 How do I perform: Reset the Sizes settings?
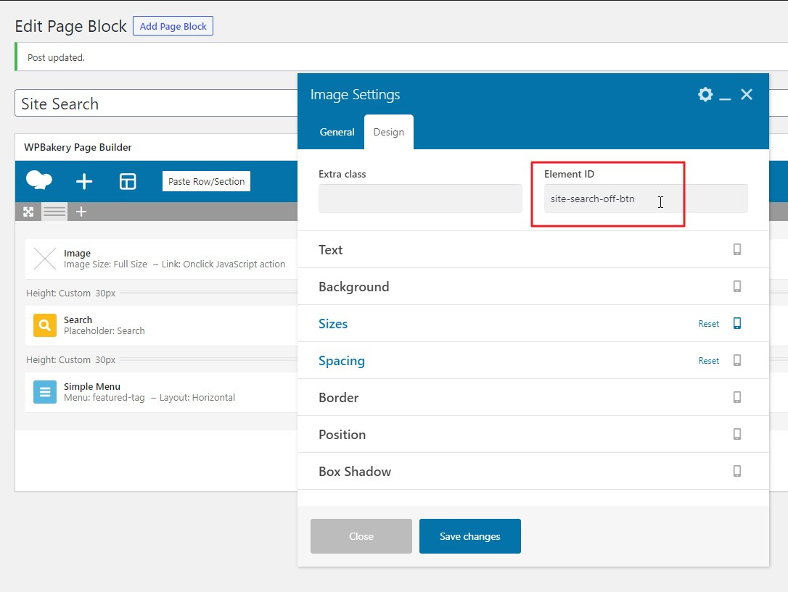[x=709, y=324]
